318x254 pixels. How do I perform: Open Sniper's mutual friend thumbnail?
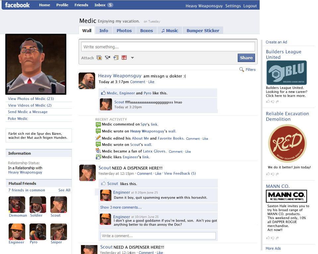59,232
